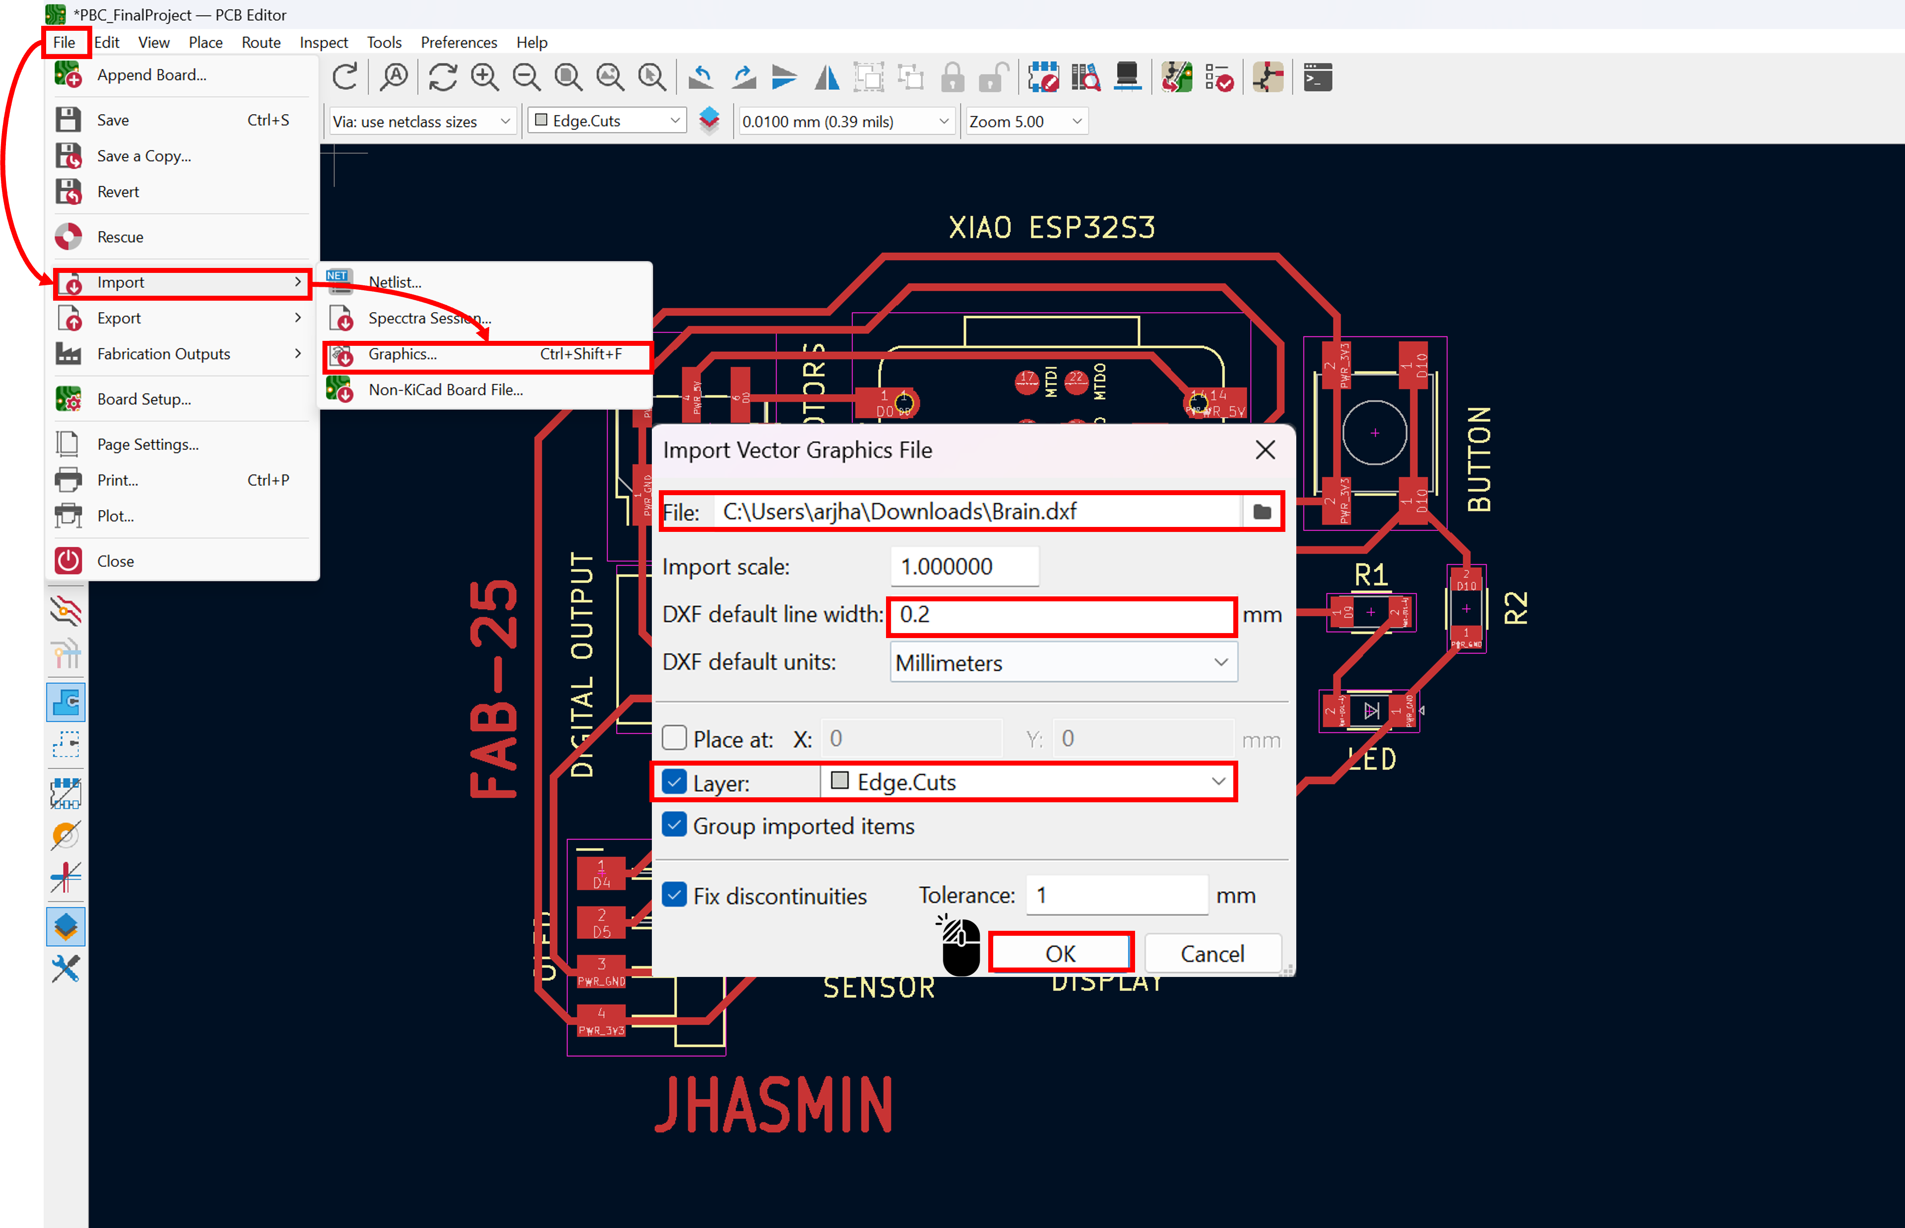Uncheck Group imported items

[x=674, y=825]
